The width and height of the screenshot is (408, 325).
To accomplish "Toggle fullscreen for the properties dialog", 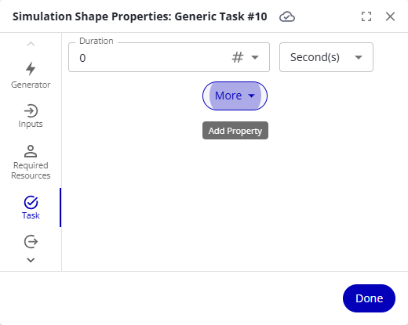I will 366,16.
